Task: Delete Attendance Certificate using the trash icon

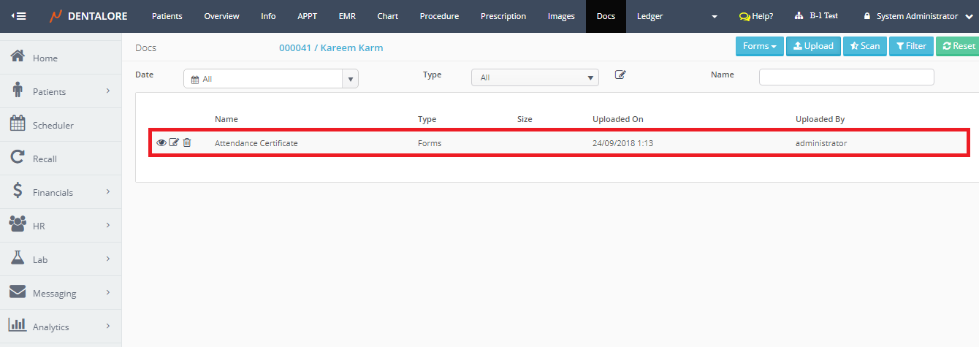Action: coord(187,143)
